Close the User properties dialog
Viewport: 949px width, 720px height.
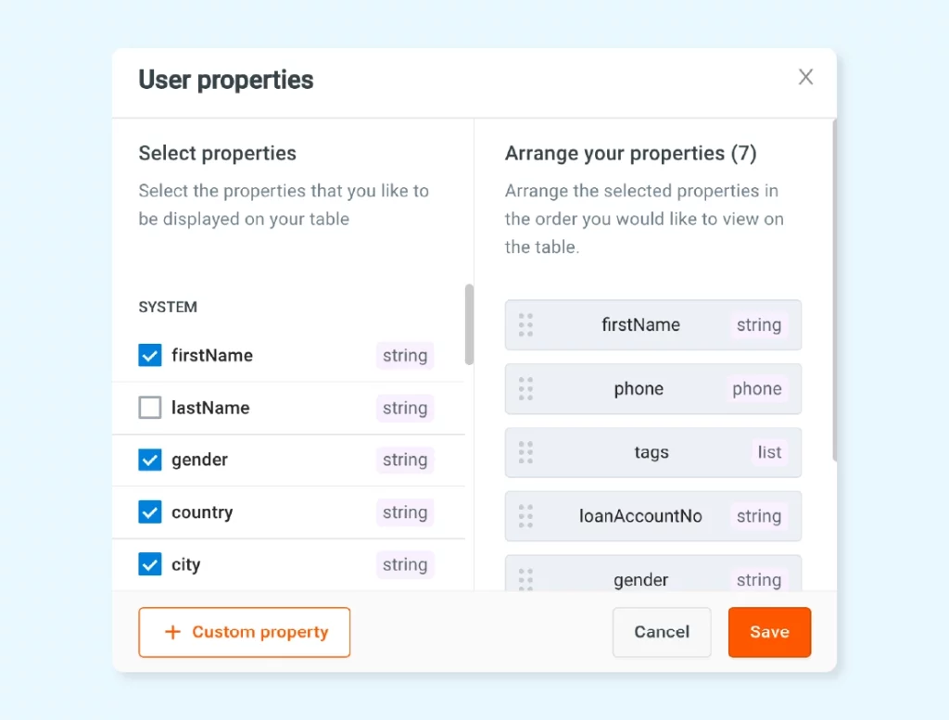[x=805, y=77]
